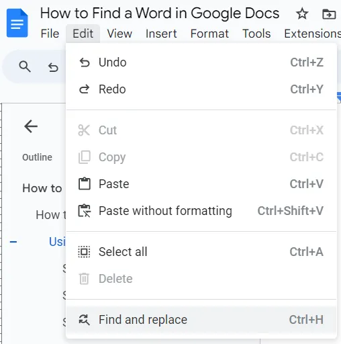Click the toolbar undo arrow
The height and width of the screenshot is (344, 341).
(53, 67)
